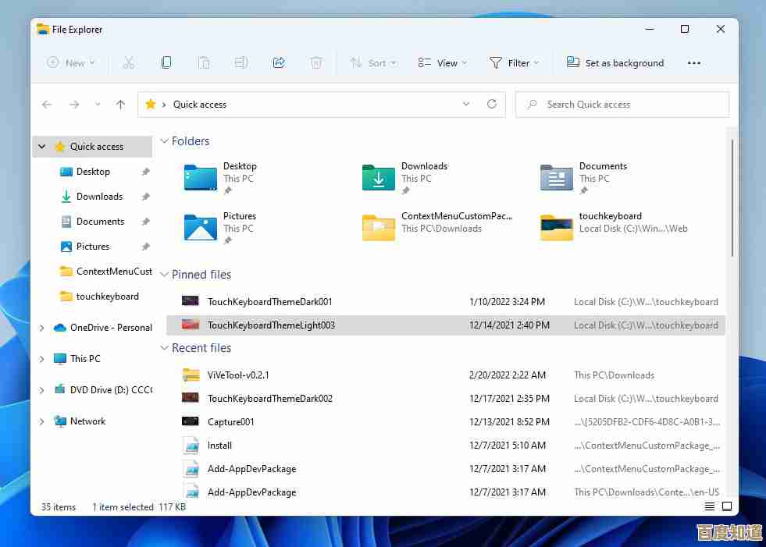Navigate up with the up arrow
The image size is (766, 547).
120,105
